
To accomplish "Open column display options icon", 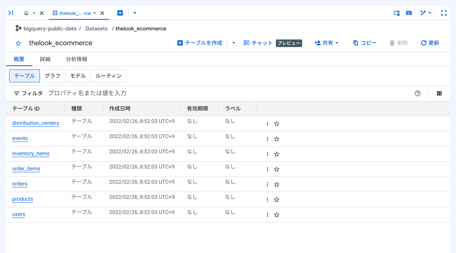I will [x=439, y=93].
